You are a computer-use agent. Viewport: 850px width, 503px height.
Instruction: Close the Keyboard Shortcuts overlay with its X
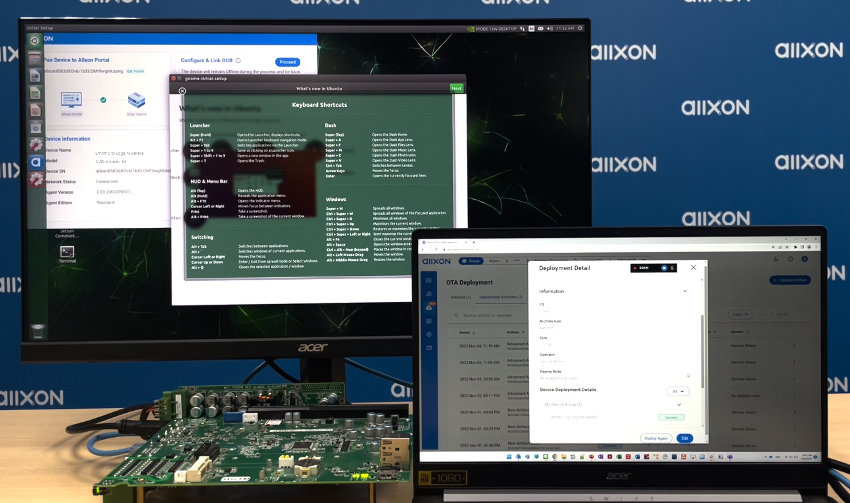click(x=182, y=91)
